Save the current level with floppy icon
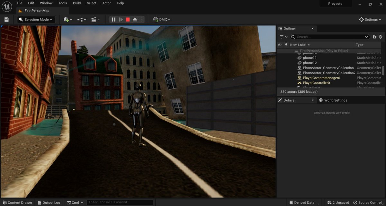This screenshot has width=386, height=206. pyautogui.click(x=6, y=20)
